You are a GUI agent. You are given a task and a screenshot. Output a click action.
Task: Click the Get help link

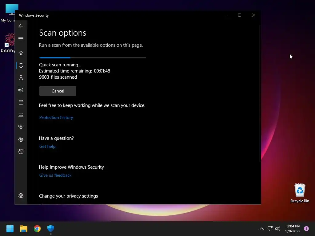coord(47,146)
